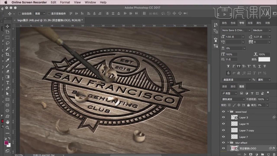Click the Underline text style icon
This screenshot has height=156, width=277.
[x=259, y=66]
